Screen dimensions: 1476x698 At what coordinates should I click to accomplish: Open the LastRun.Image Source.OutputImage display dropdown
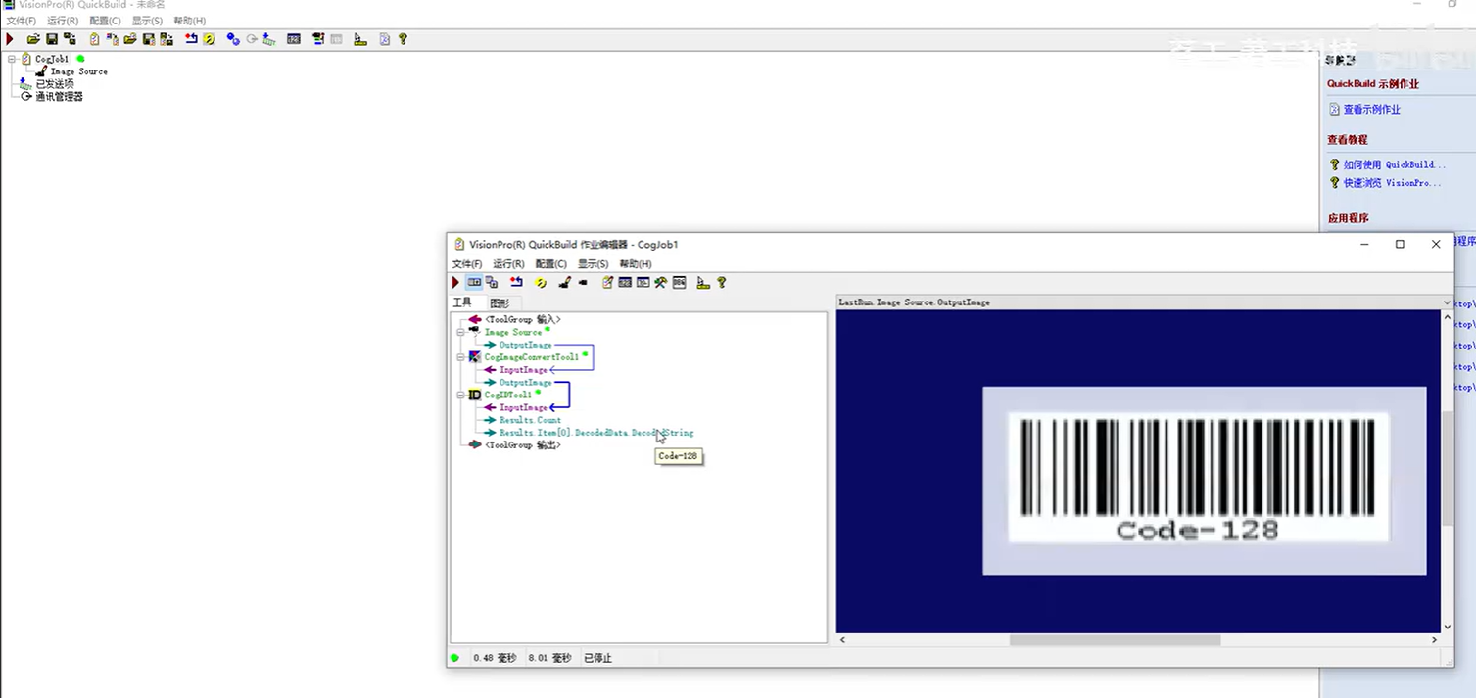click(x=1447, y=302)
